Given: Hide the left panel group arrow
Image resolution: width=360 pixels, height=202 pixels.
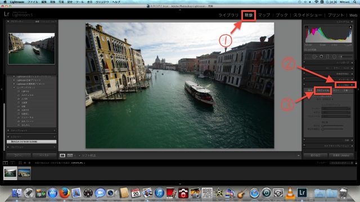Looking at the screenshot, I should [1, 89].
